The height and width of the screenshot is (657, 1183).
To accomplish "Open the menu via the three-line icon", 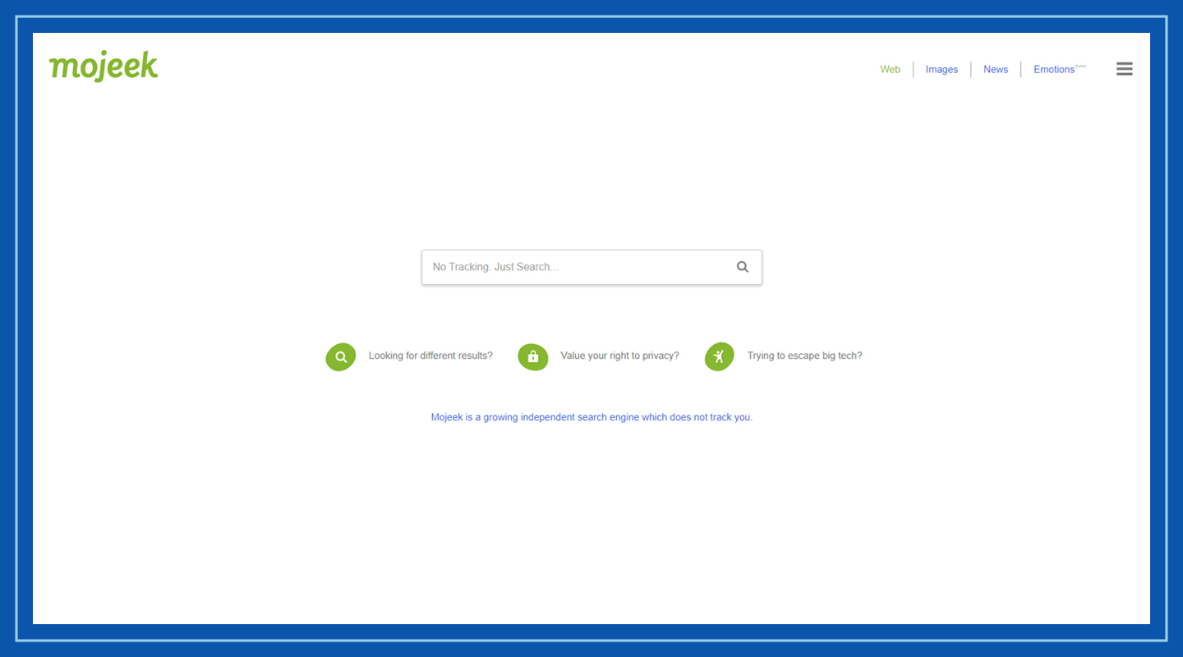I will click(1124, 68).
